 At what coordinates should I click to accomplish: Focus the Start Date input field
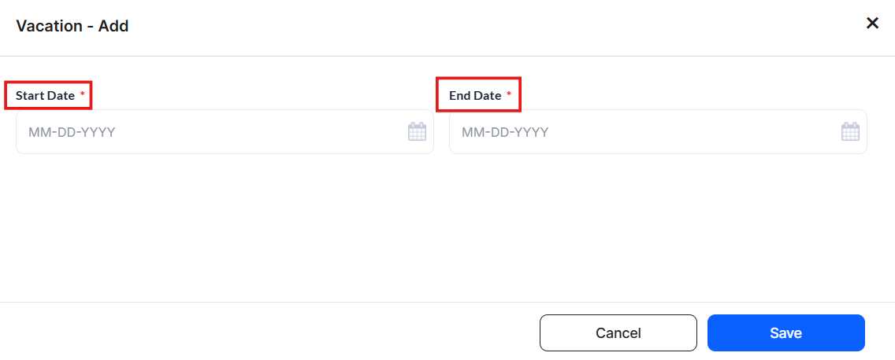click(x=225, y=131)
